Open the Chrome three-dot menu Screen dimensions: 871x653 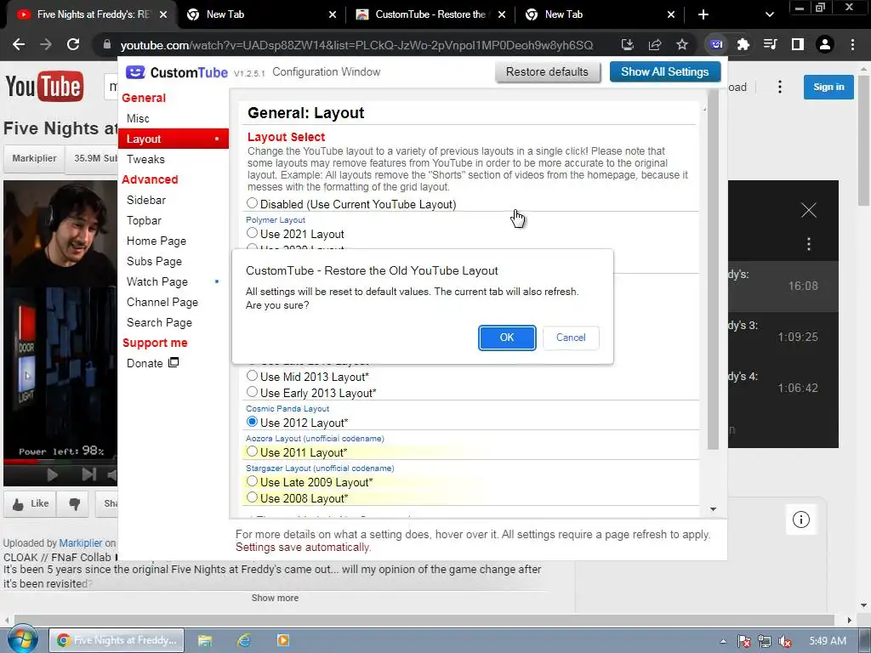(852, 44)
